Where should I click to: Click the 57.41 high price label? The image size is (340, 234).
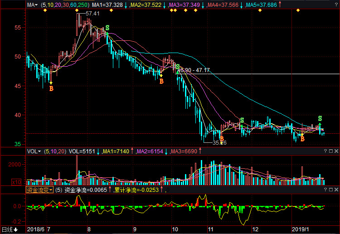coord(92,14)
